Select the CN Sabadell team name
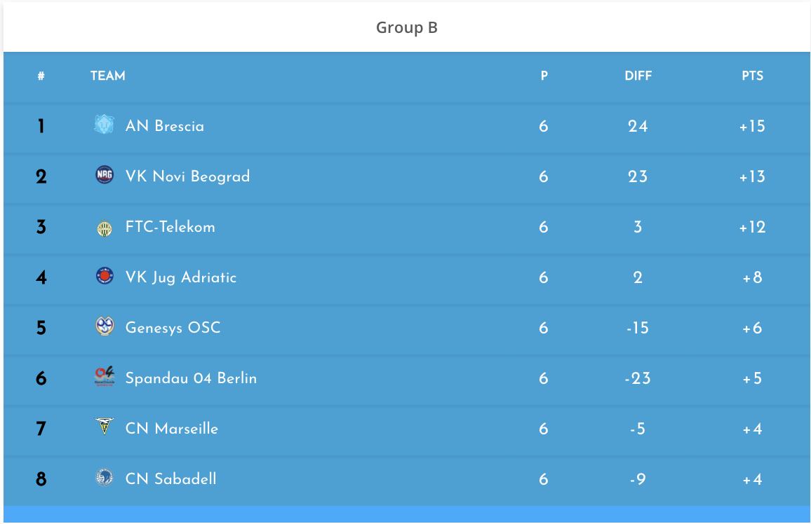Screen dimensions: 811x524 (x=170, y=479)
